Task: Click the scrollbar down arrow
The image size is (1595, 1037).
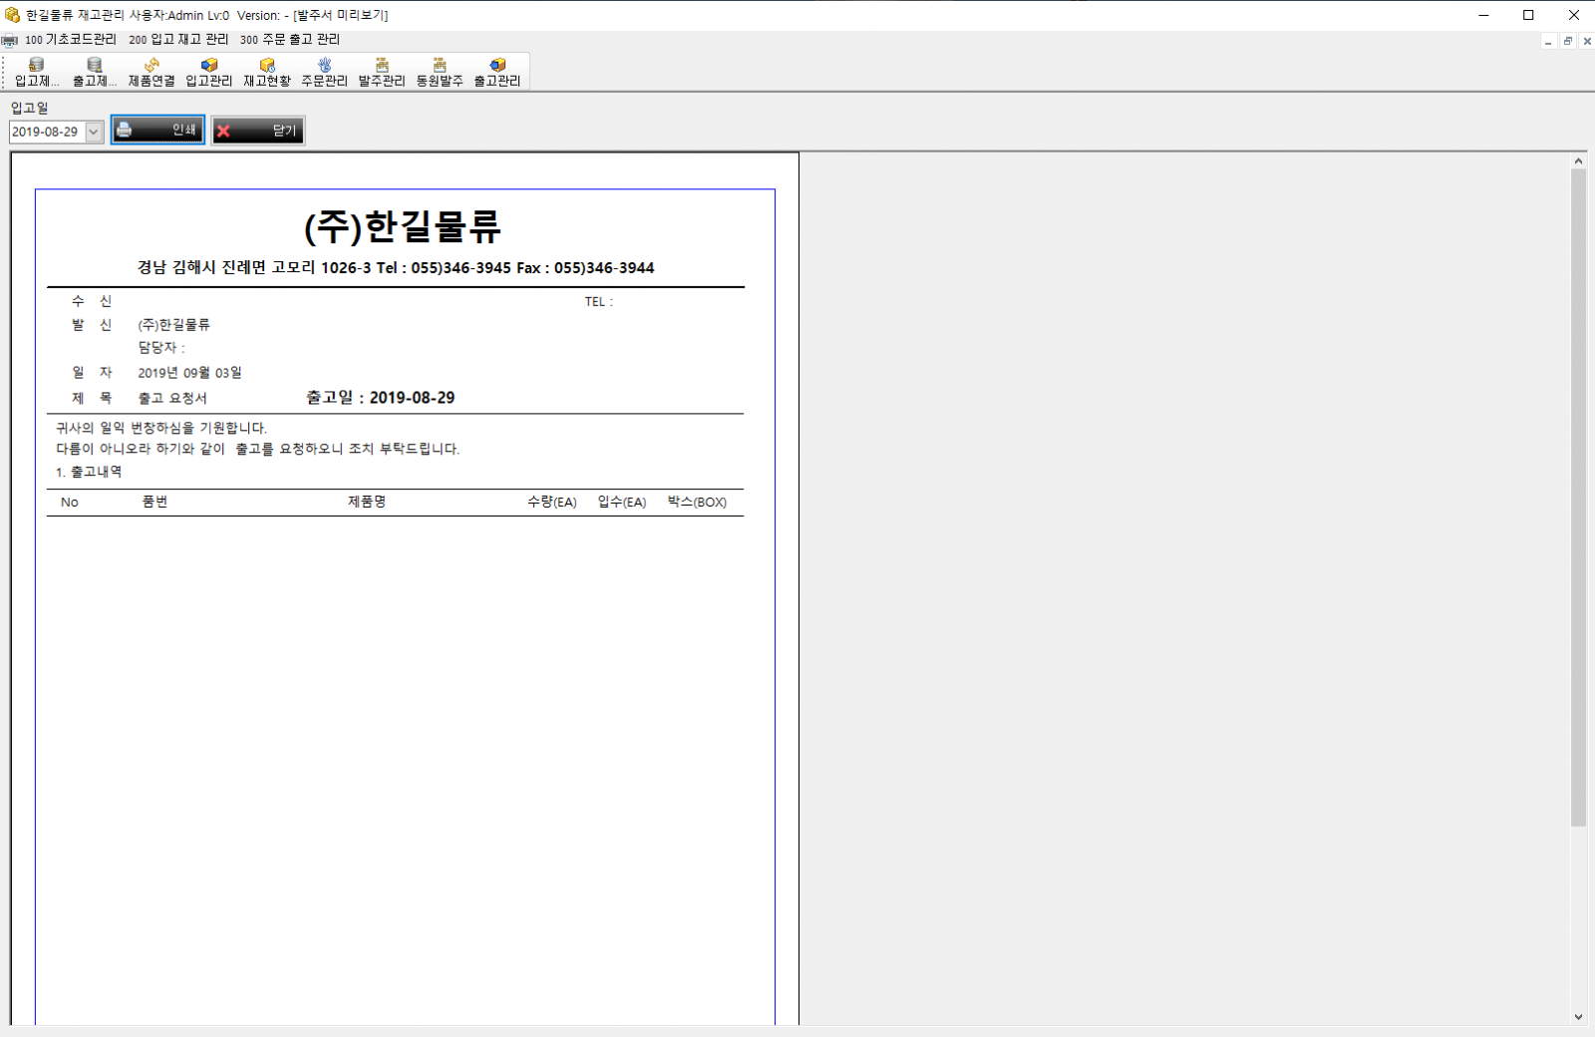Action: (x=1578, y=1017)
